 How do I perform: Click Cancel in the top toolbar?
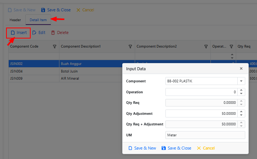click(x=85, y=10)
